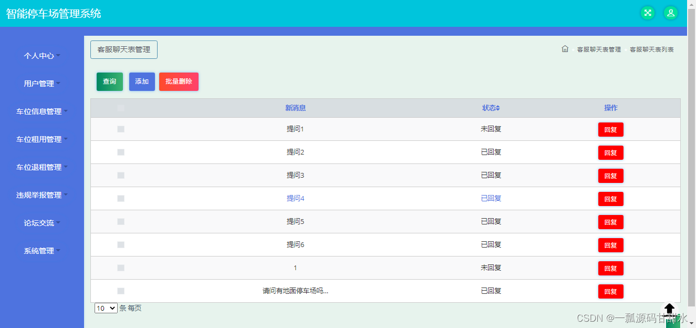Screen dimensions: 696x328
Task: Click the red 批量删除 button
Action: 179,81
